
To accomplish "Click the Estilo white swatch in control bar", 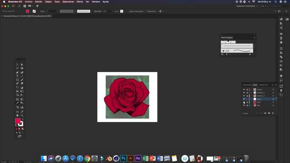I will pos(121,11).
